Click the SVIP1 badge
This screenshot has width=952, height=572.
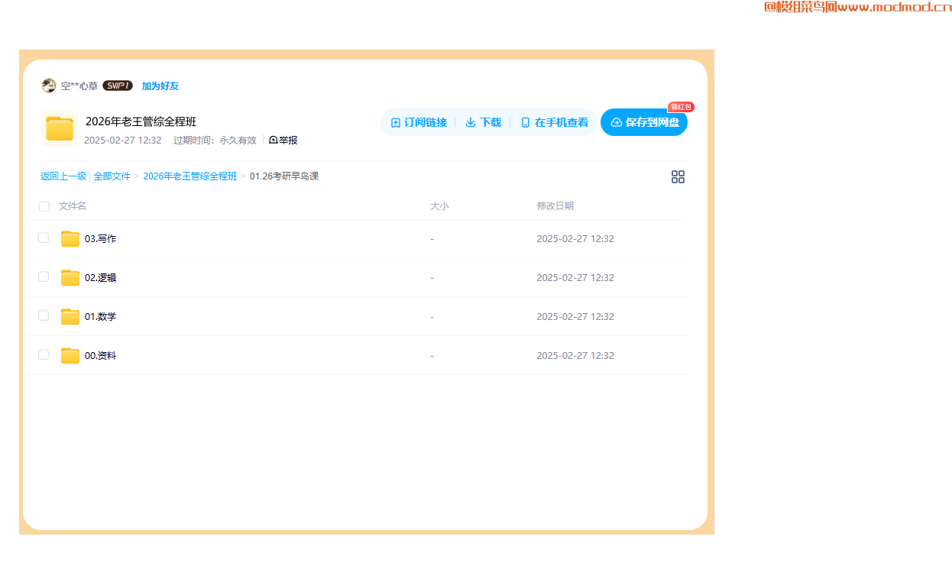tap(118, 86)
